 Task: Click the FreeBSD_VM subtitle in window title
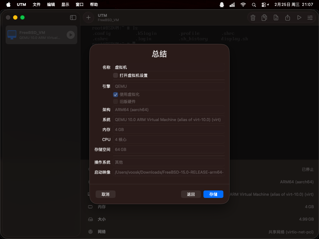coord(108,20)
